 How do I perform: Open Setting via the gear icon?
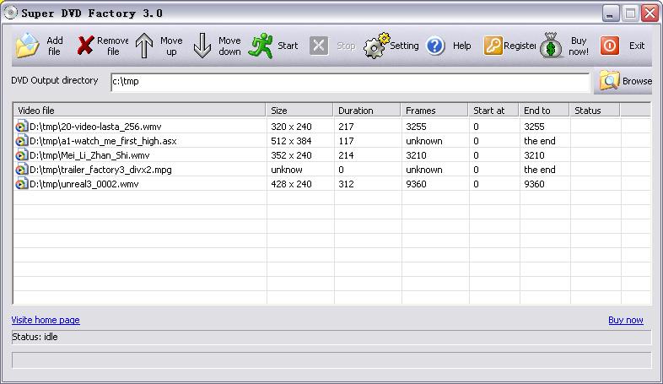[x=376, y=46]
